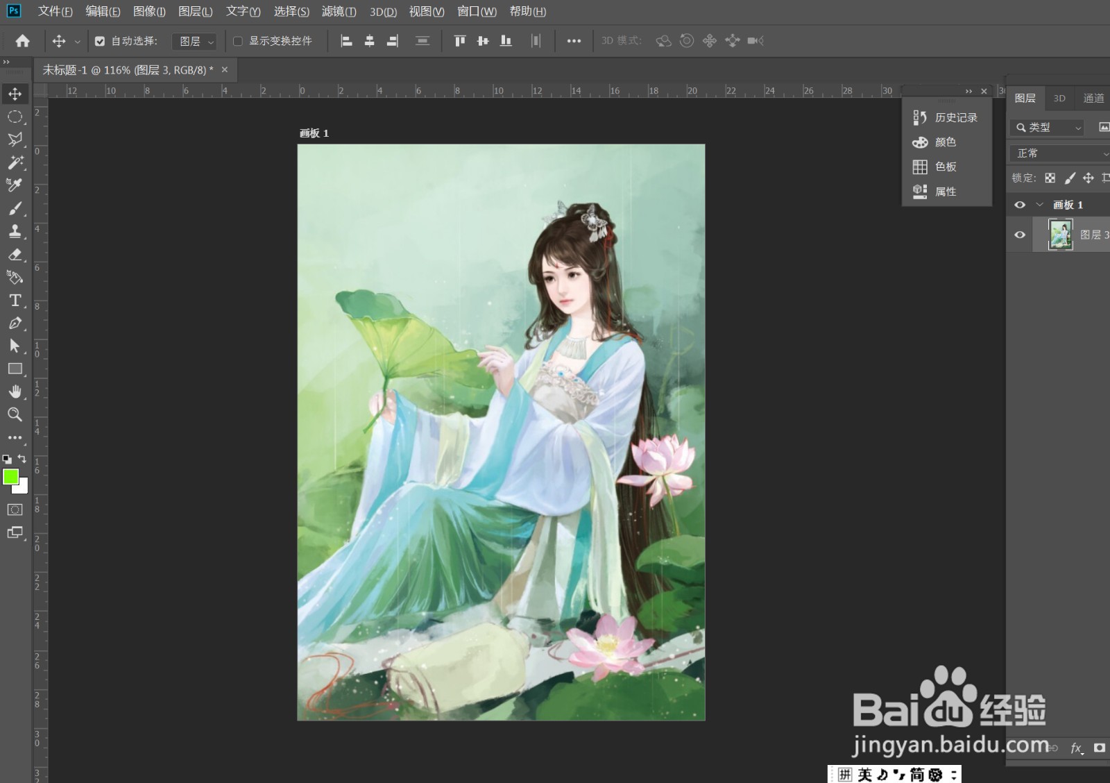Open the 滤镜 menu
This screenshot has width=1110, height=783.
[339, 12]
